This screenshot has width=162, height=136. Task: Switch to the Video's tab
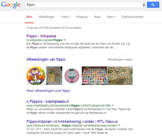(x=65, y=17)
